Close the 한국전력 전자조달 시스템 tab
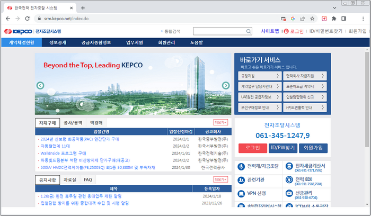The width and height of the screenshot is (371, 216). pyautogui.click(x=71, y=8)
